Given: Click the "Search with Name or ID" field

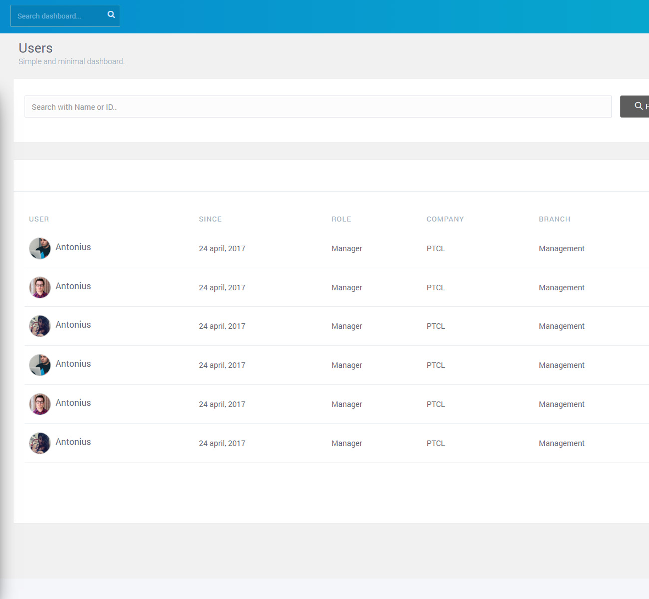Looking at the screenshot, I should coord(318,107).
